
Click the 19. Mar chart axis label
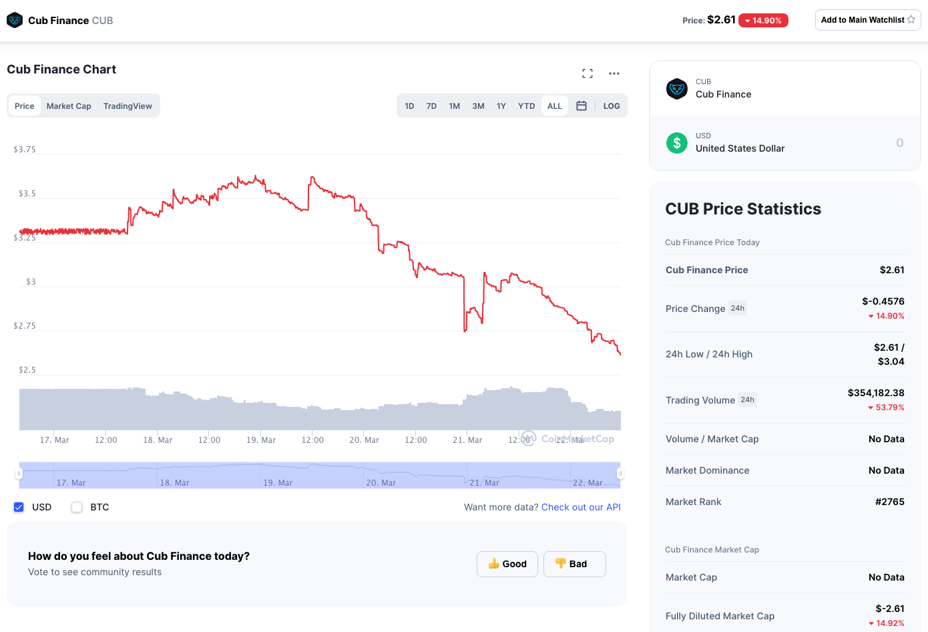point(261,440)
